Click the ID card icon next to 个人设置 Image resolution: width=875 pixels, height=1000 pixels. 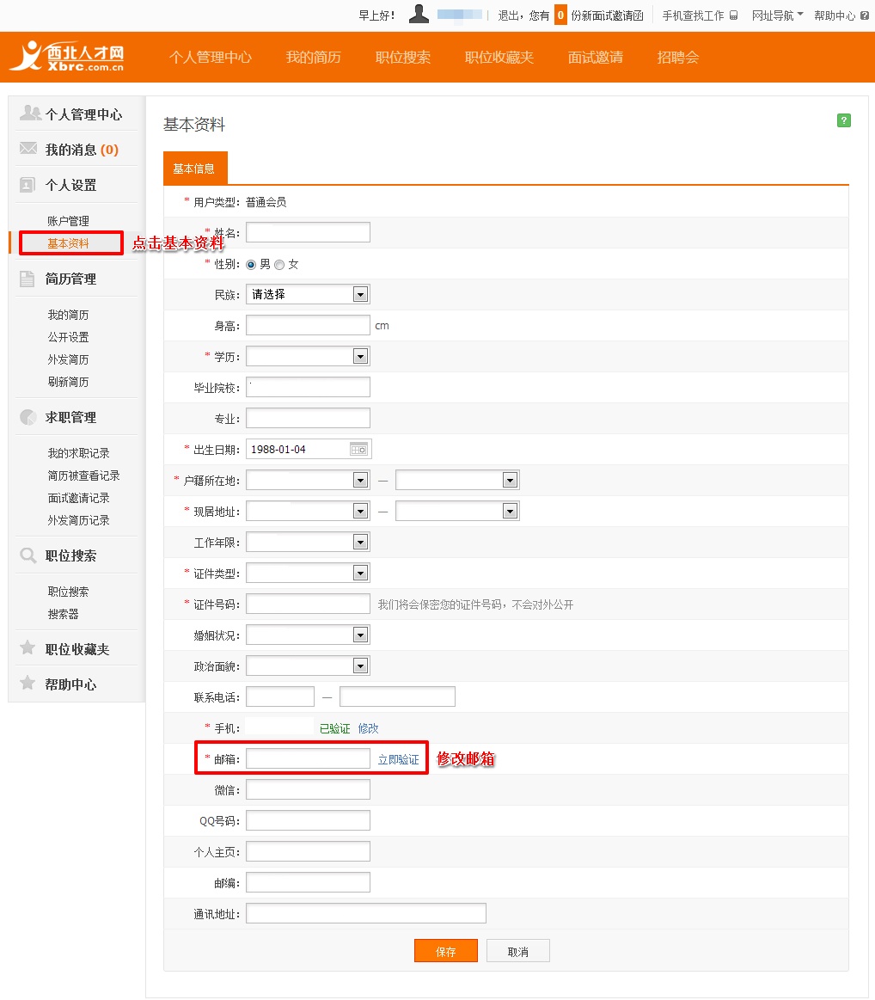point(28,184)
